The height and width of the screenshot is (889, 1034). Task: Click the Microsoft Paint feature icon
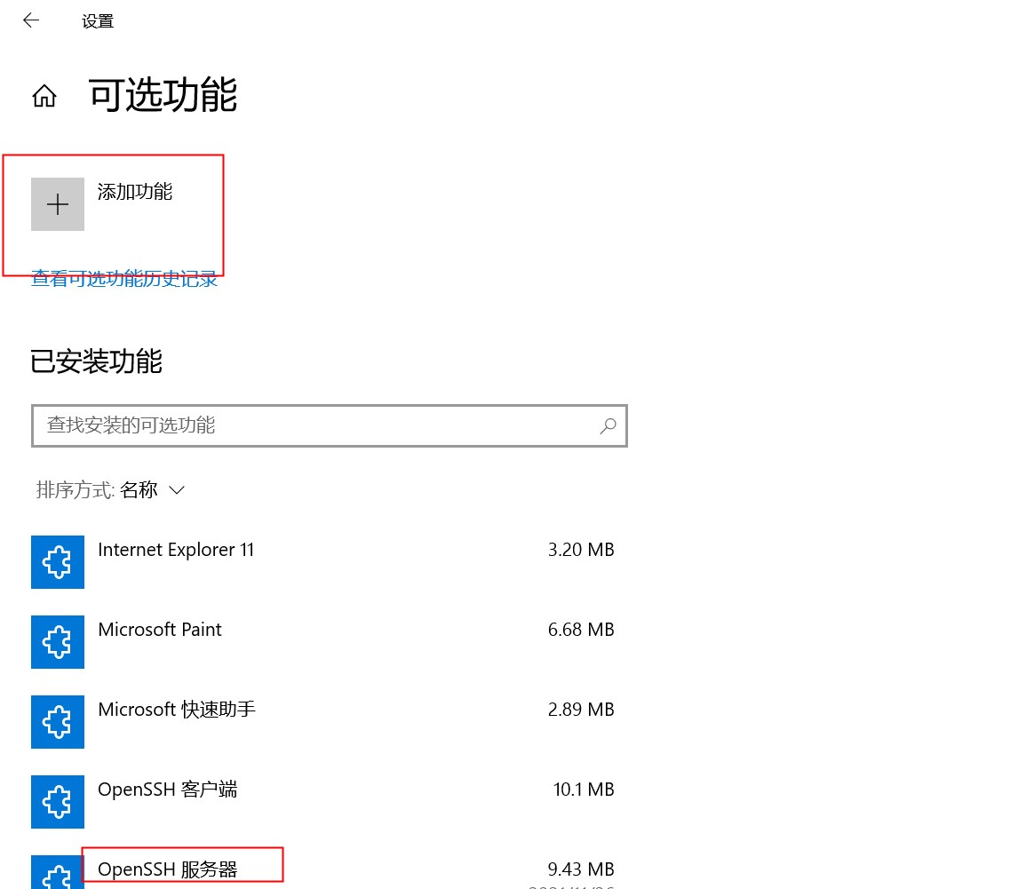point(57,642)
